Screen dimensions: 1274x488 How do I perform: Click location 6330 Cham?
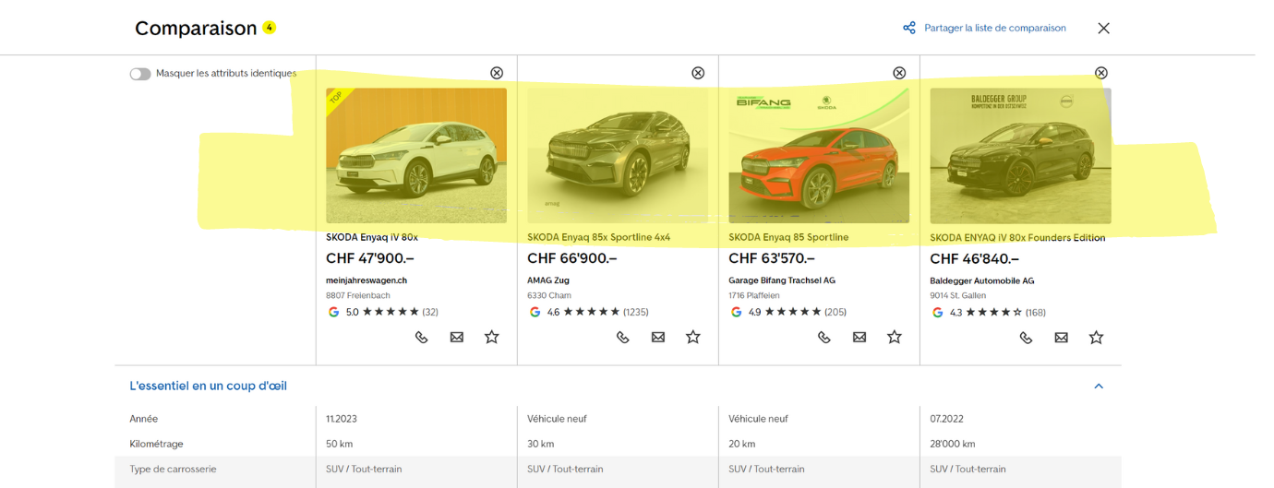pos(549,296)
